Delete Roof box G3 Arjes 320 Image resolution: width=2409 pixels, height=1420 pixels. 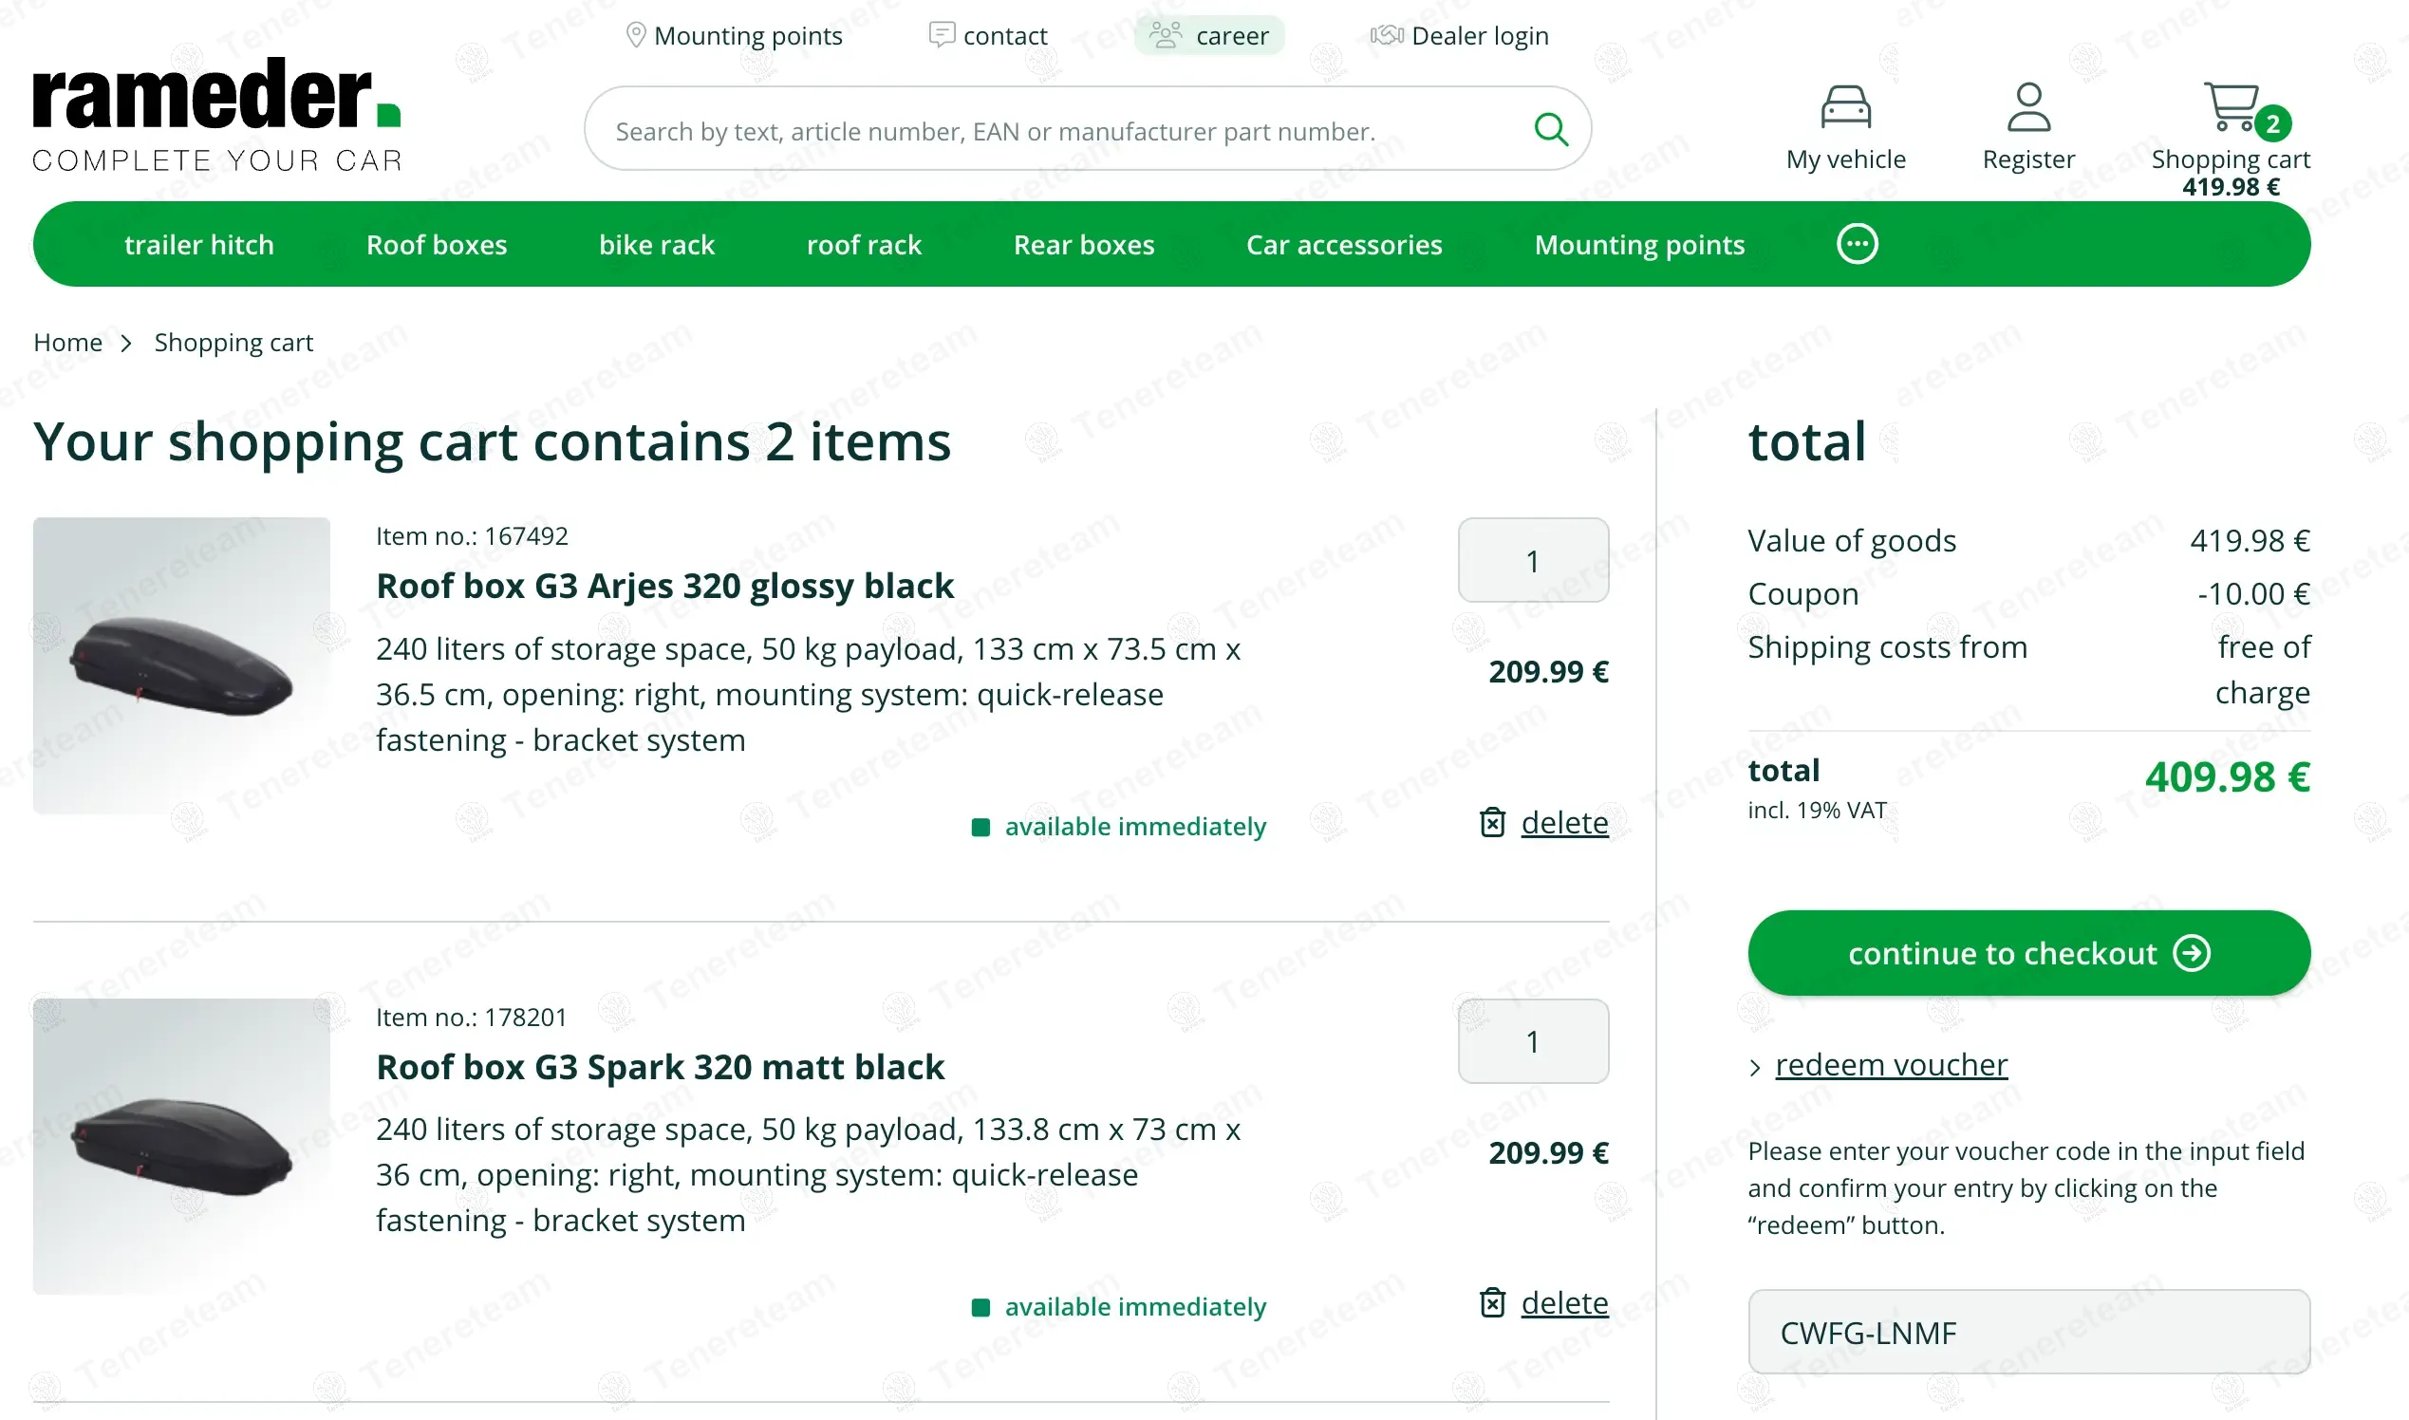[1563, 822]
